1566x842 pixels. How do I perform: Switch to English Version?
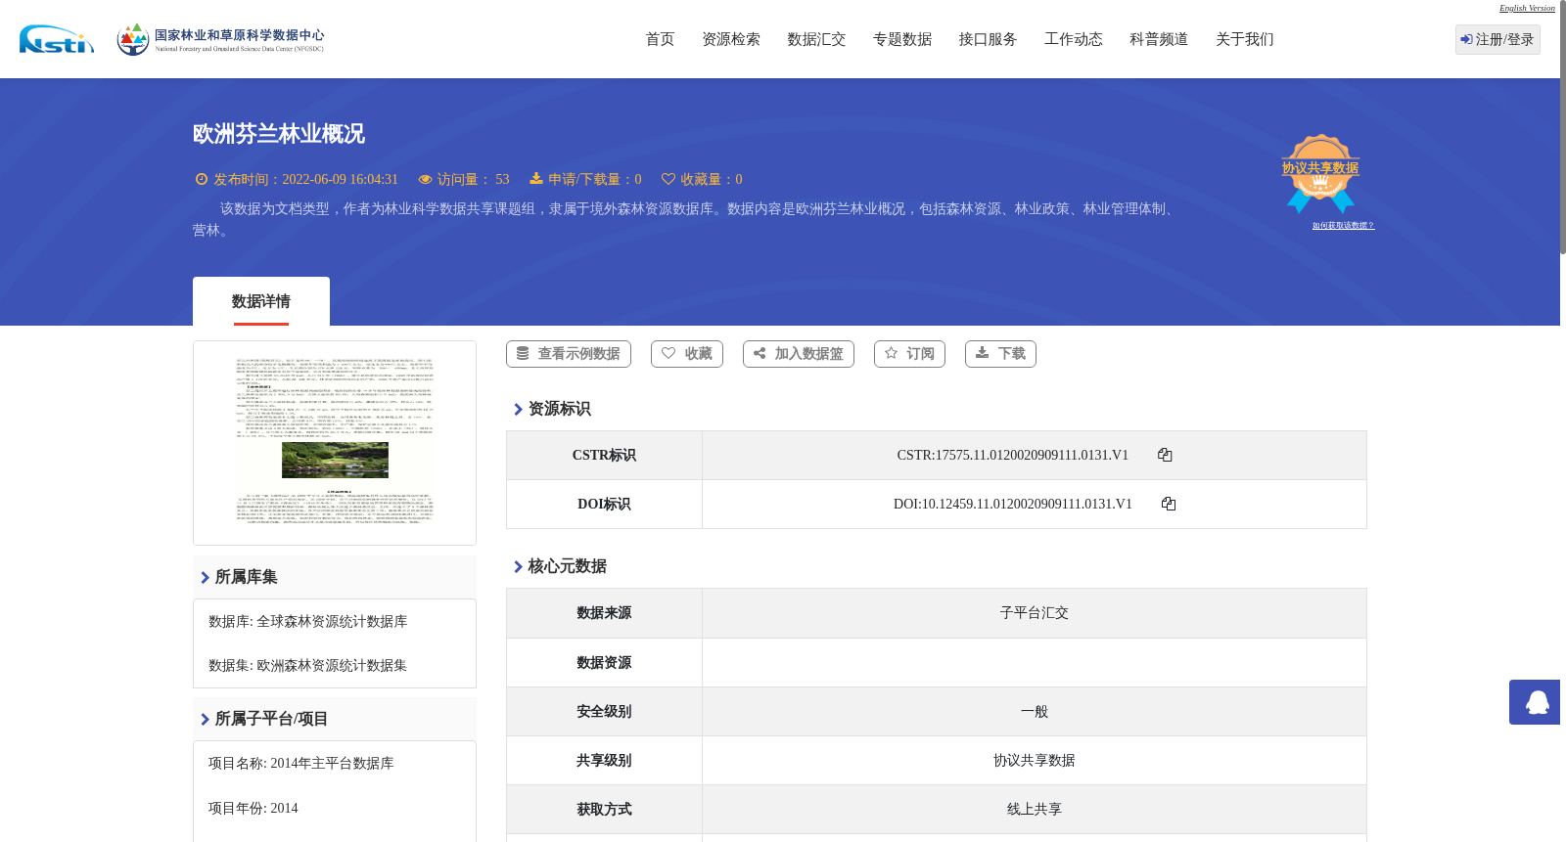(x=1527, y=8)
